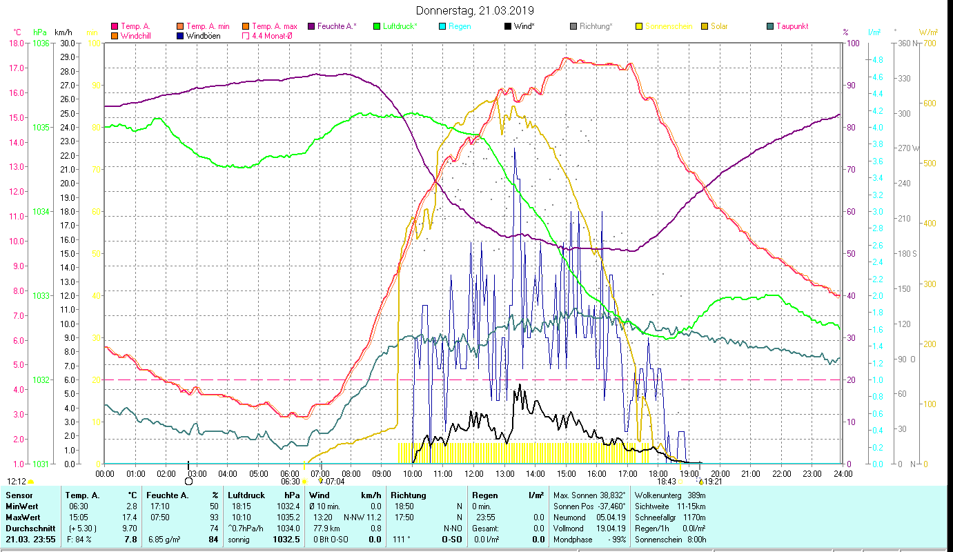
Task: Click the 4.4 Monat-Ø legend square
Action: coord(246,36)
